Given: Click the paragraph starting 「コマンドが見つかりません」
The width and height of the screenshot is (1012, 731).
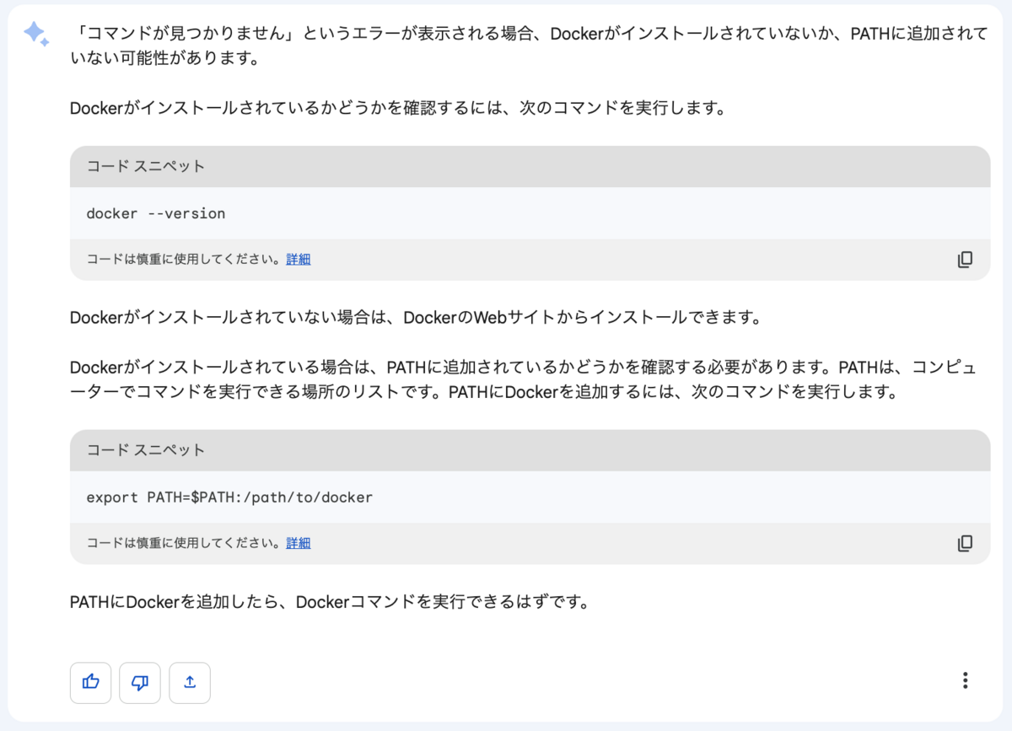Looking at the screenshot, I should click(529, 46).
